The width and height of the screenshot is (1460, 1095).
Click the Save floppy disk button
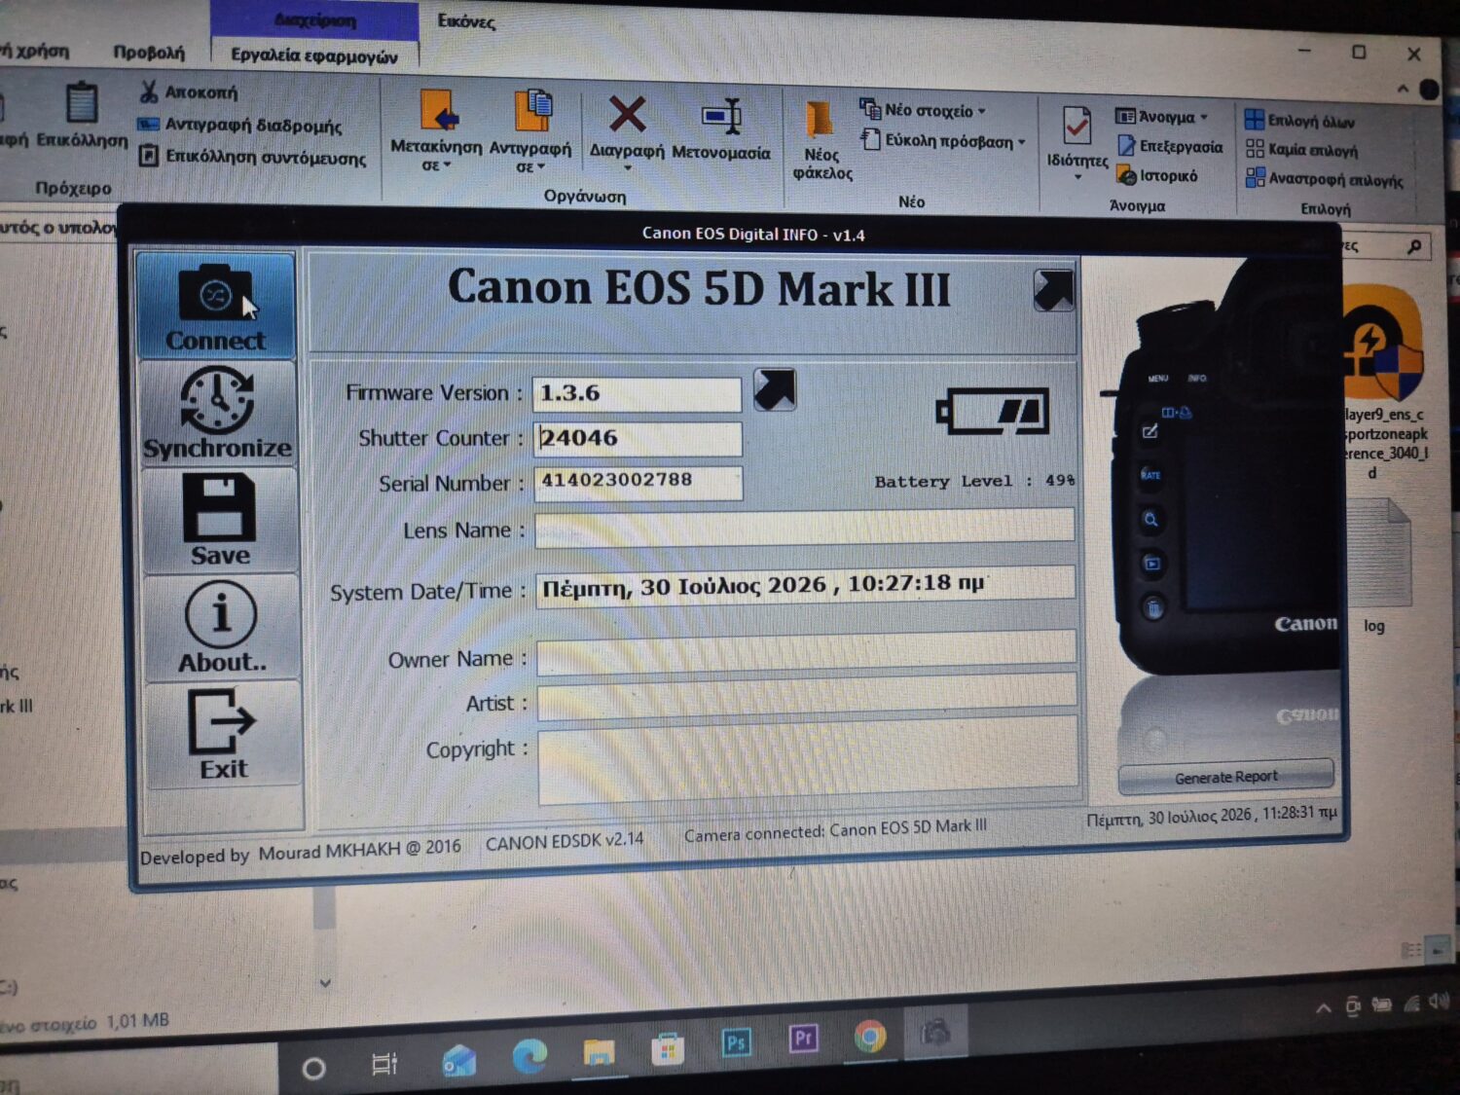tap(220, 520)
